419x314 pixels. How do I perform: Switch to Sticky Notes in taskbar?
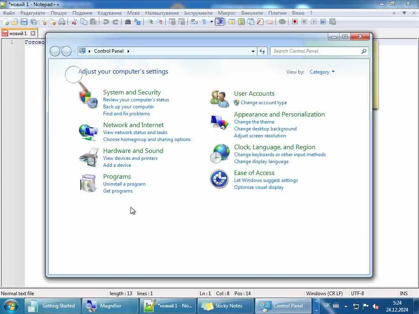(225, 306)
